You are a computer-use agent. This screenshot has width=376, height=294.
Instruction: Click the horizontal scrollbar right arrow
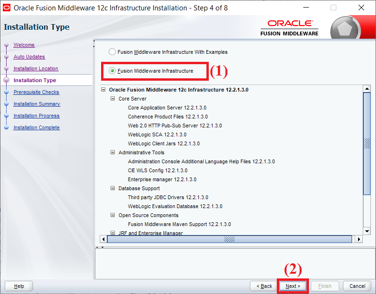click(x=359, y=239)
